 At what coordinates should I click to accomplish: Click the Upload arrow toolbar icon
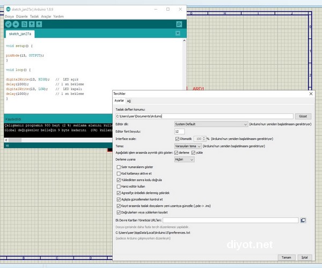coord(16,25)
